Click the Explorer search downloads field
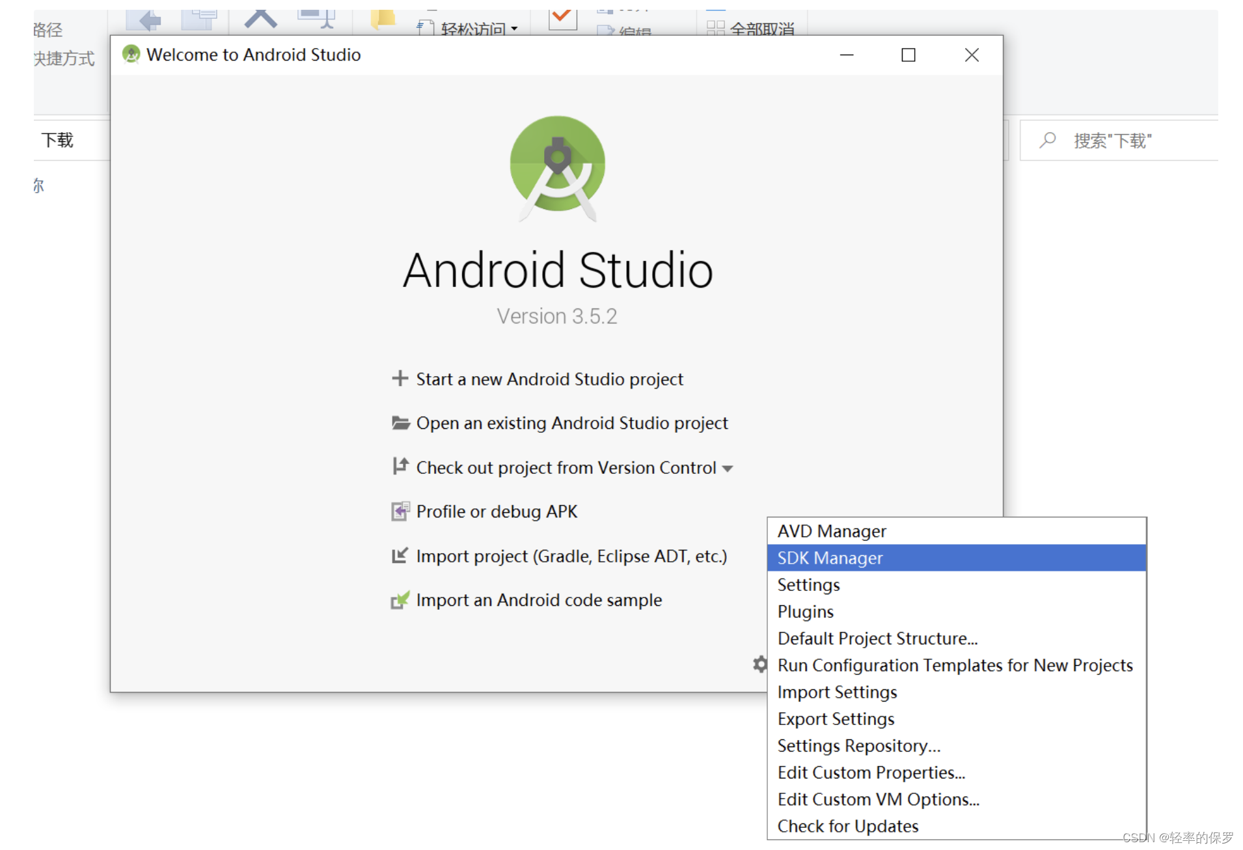The width and height of the screenshot is (1243, 850). pyautogui.click(x=1119, y=140)
